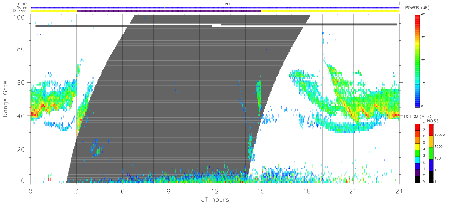449x207 pixels.
Task: Click the TX FRQ (MHz) legend title
Action: pos(417,116)
